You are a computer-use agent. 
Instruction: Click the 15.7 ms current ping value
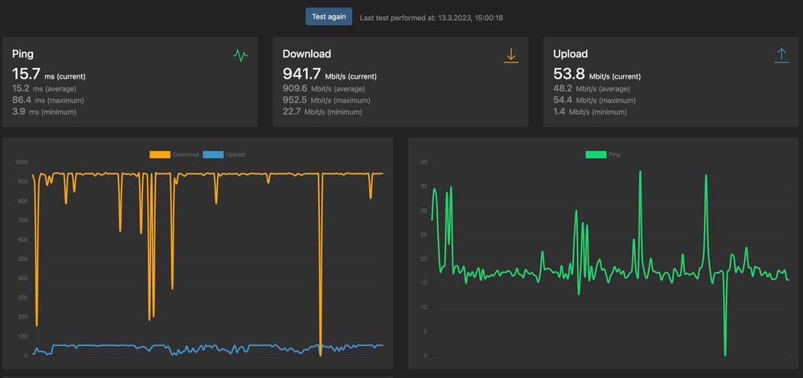(49, 75)
